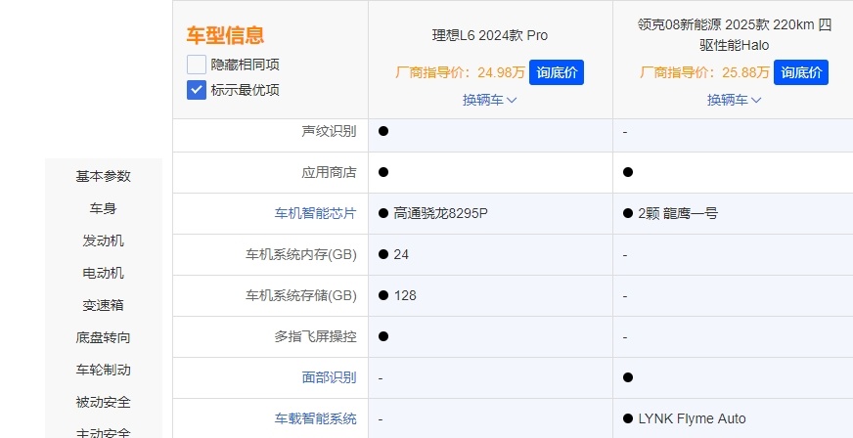Image resolution: width=853 pixels, height=438 pixels.
Task: Jump to 基本参数 section in sidebar
Action: pos(104,176)
